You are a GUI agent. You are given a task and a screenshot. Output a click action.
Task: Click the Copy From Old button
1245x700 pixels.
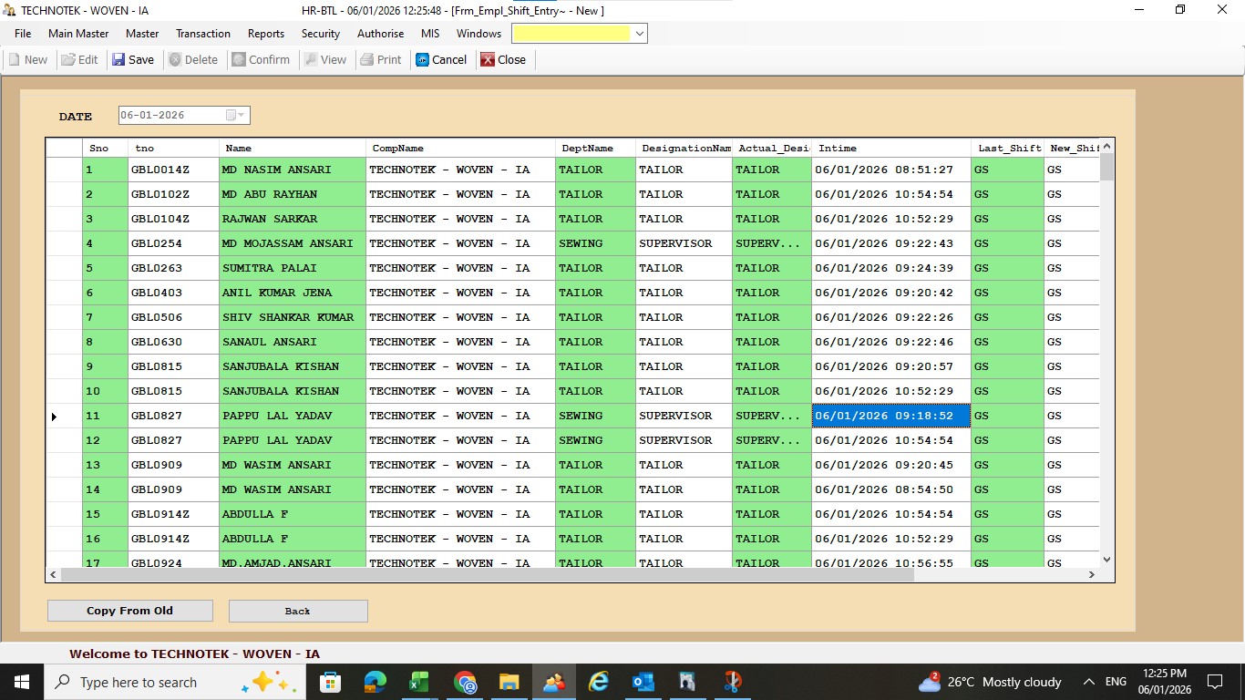pos(129,611)
